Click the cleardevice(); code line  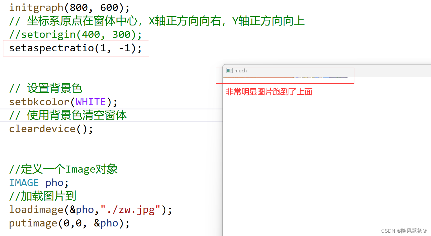coord(51,129)
